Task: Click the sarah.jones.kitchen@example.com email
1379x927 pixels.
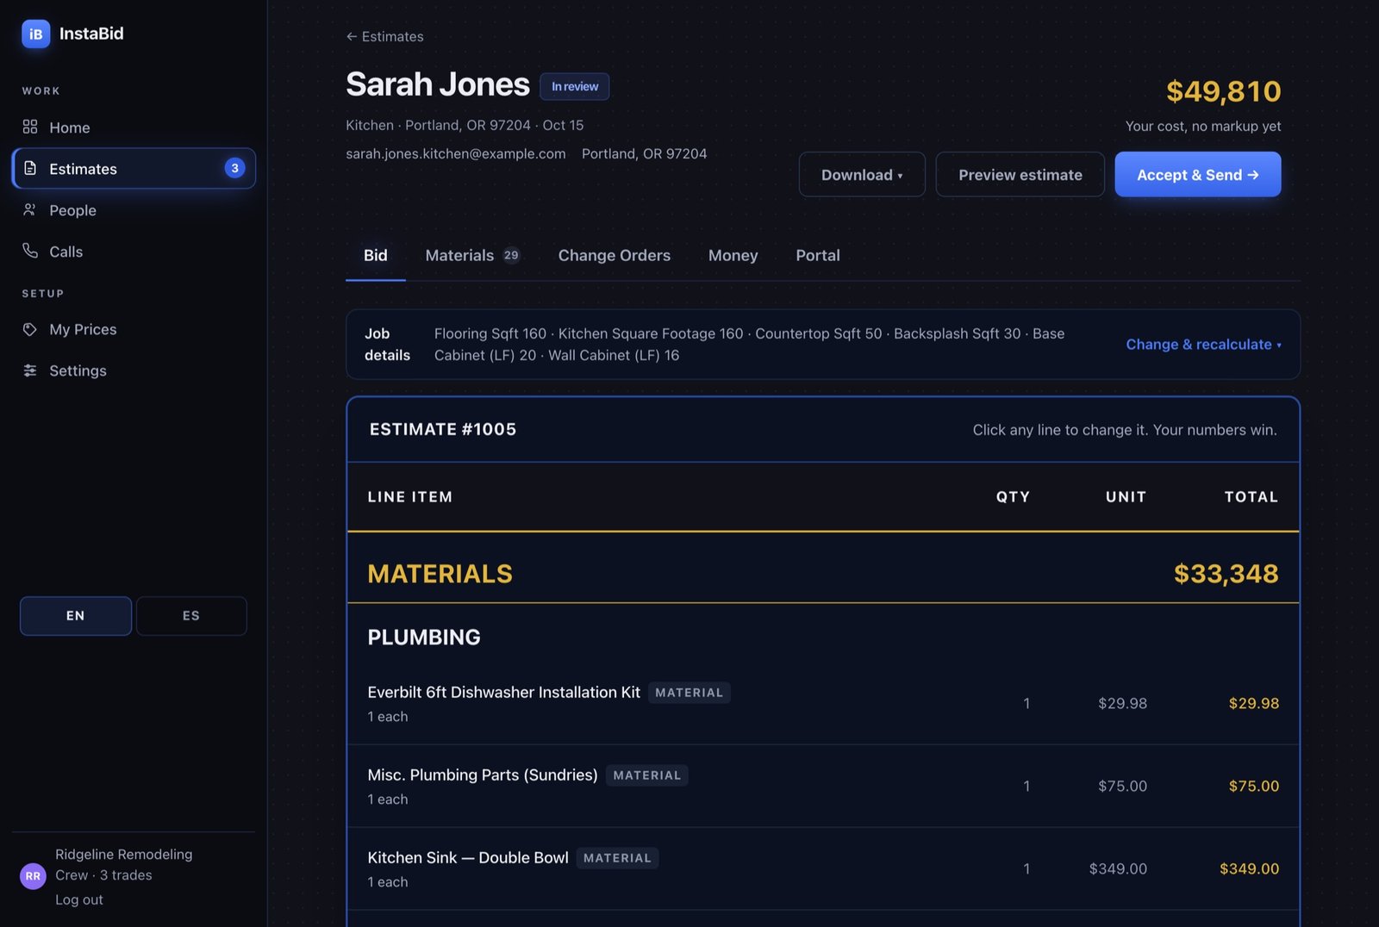Action: click(x=456, y=153)
